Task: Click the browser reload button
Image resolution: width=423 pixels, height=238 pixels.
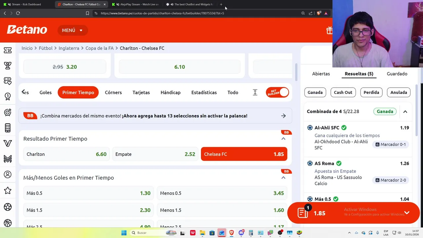Action: click(18, 13)
